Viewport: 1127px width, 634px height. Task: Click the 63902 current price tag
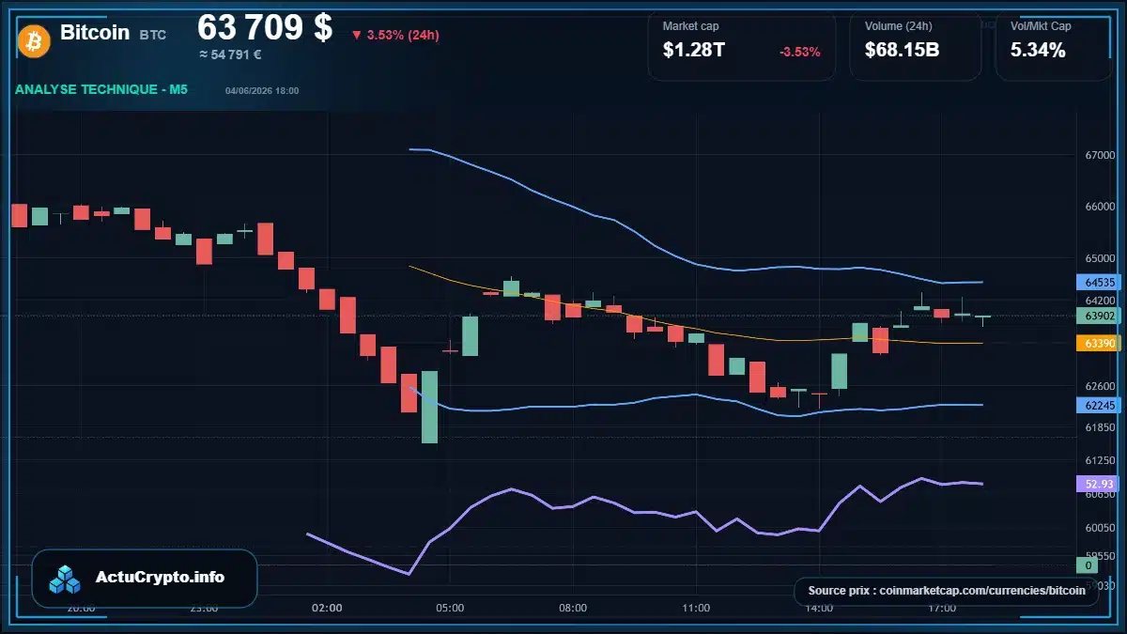pyautogui.click(x=1099, y=316)
